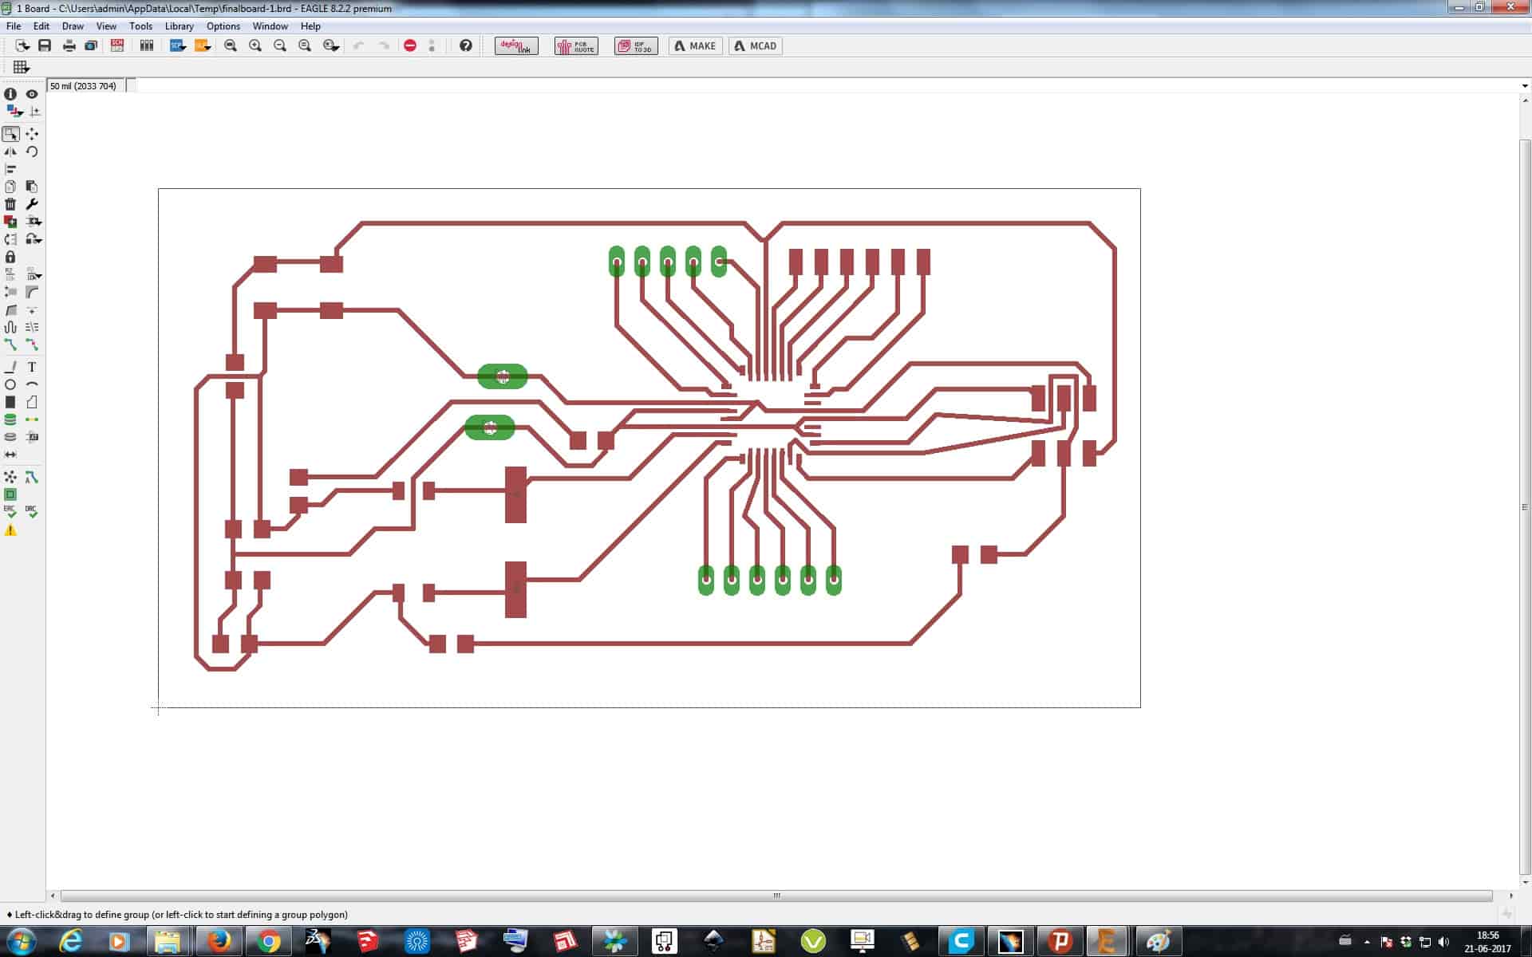Open the View menu
Screen dimensions: 1532x957
pos(106,26)
